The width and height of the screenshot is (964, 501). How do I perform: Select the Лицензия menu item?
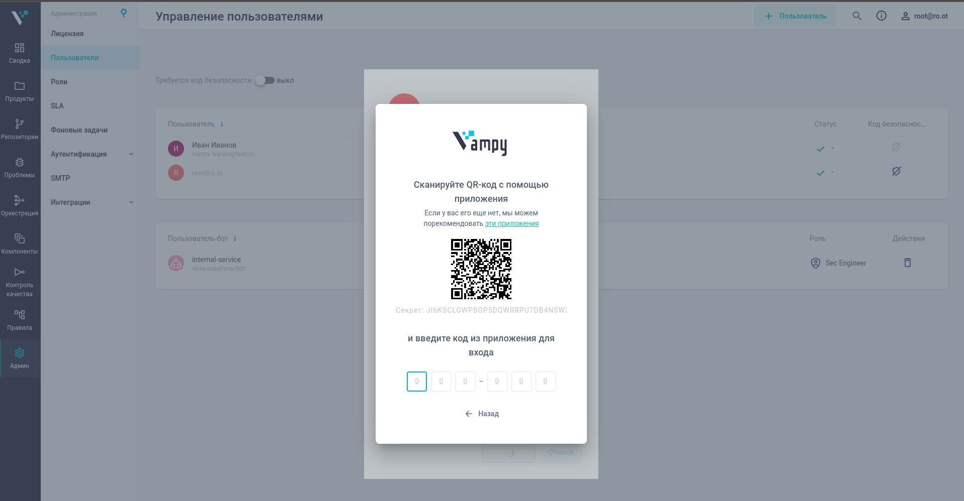click(x=67, y=34)
